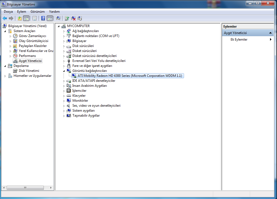Viewport: 277px width, 199px height.
Task: Click the Scan for hardware changes icon
Action: (x=58, y=18)
